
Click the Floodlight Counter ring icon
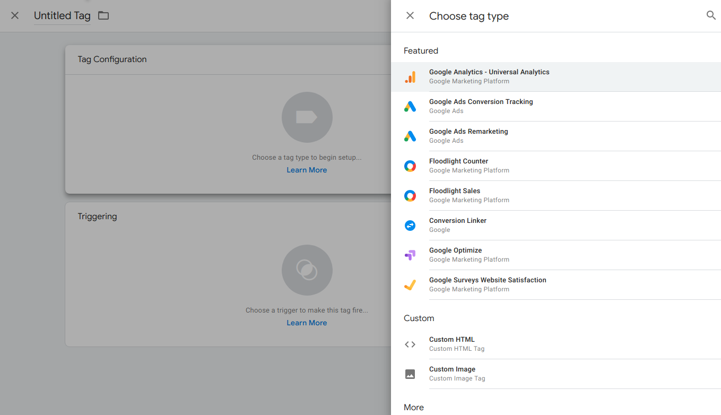pos(410,166)
